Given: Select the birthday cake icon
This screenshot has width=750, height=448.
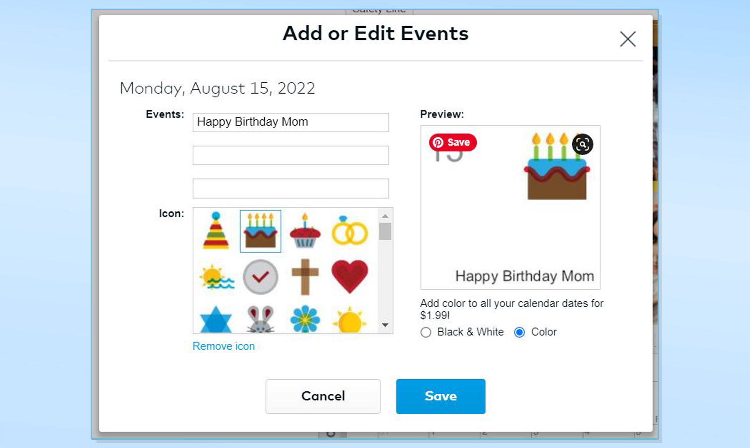Looking at the screenshot, I should (x=261, y=231).
